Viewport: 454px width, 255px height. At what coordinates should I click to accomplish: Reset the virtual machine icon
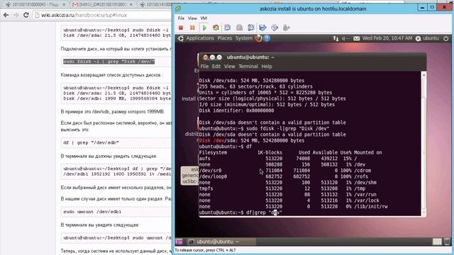[216, 28]
